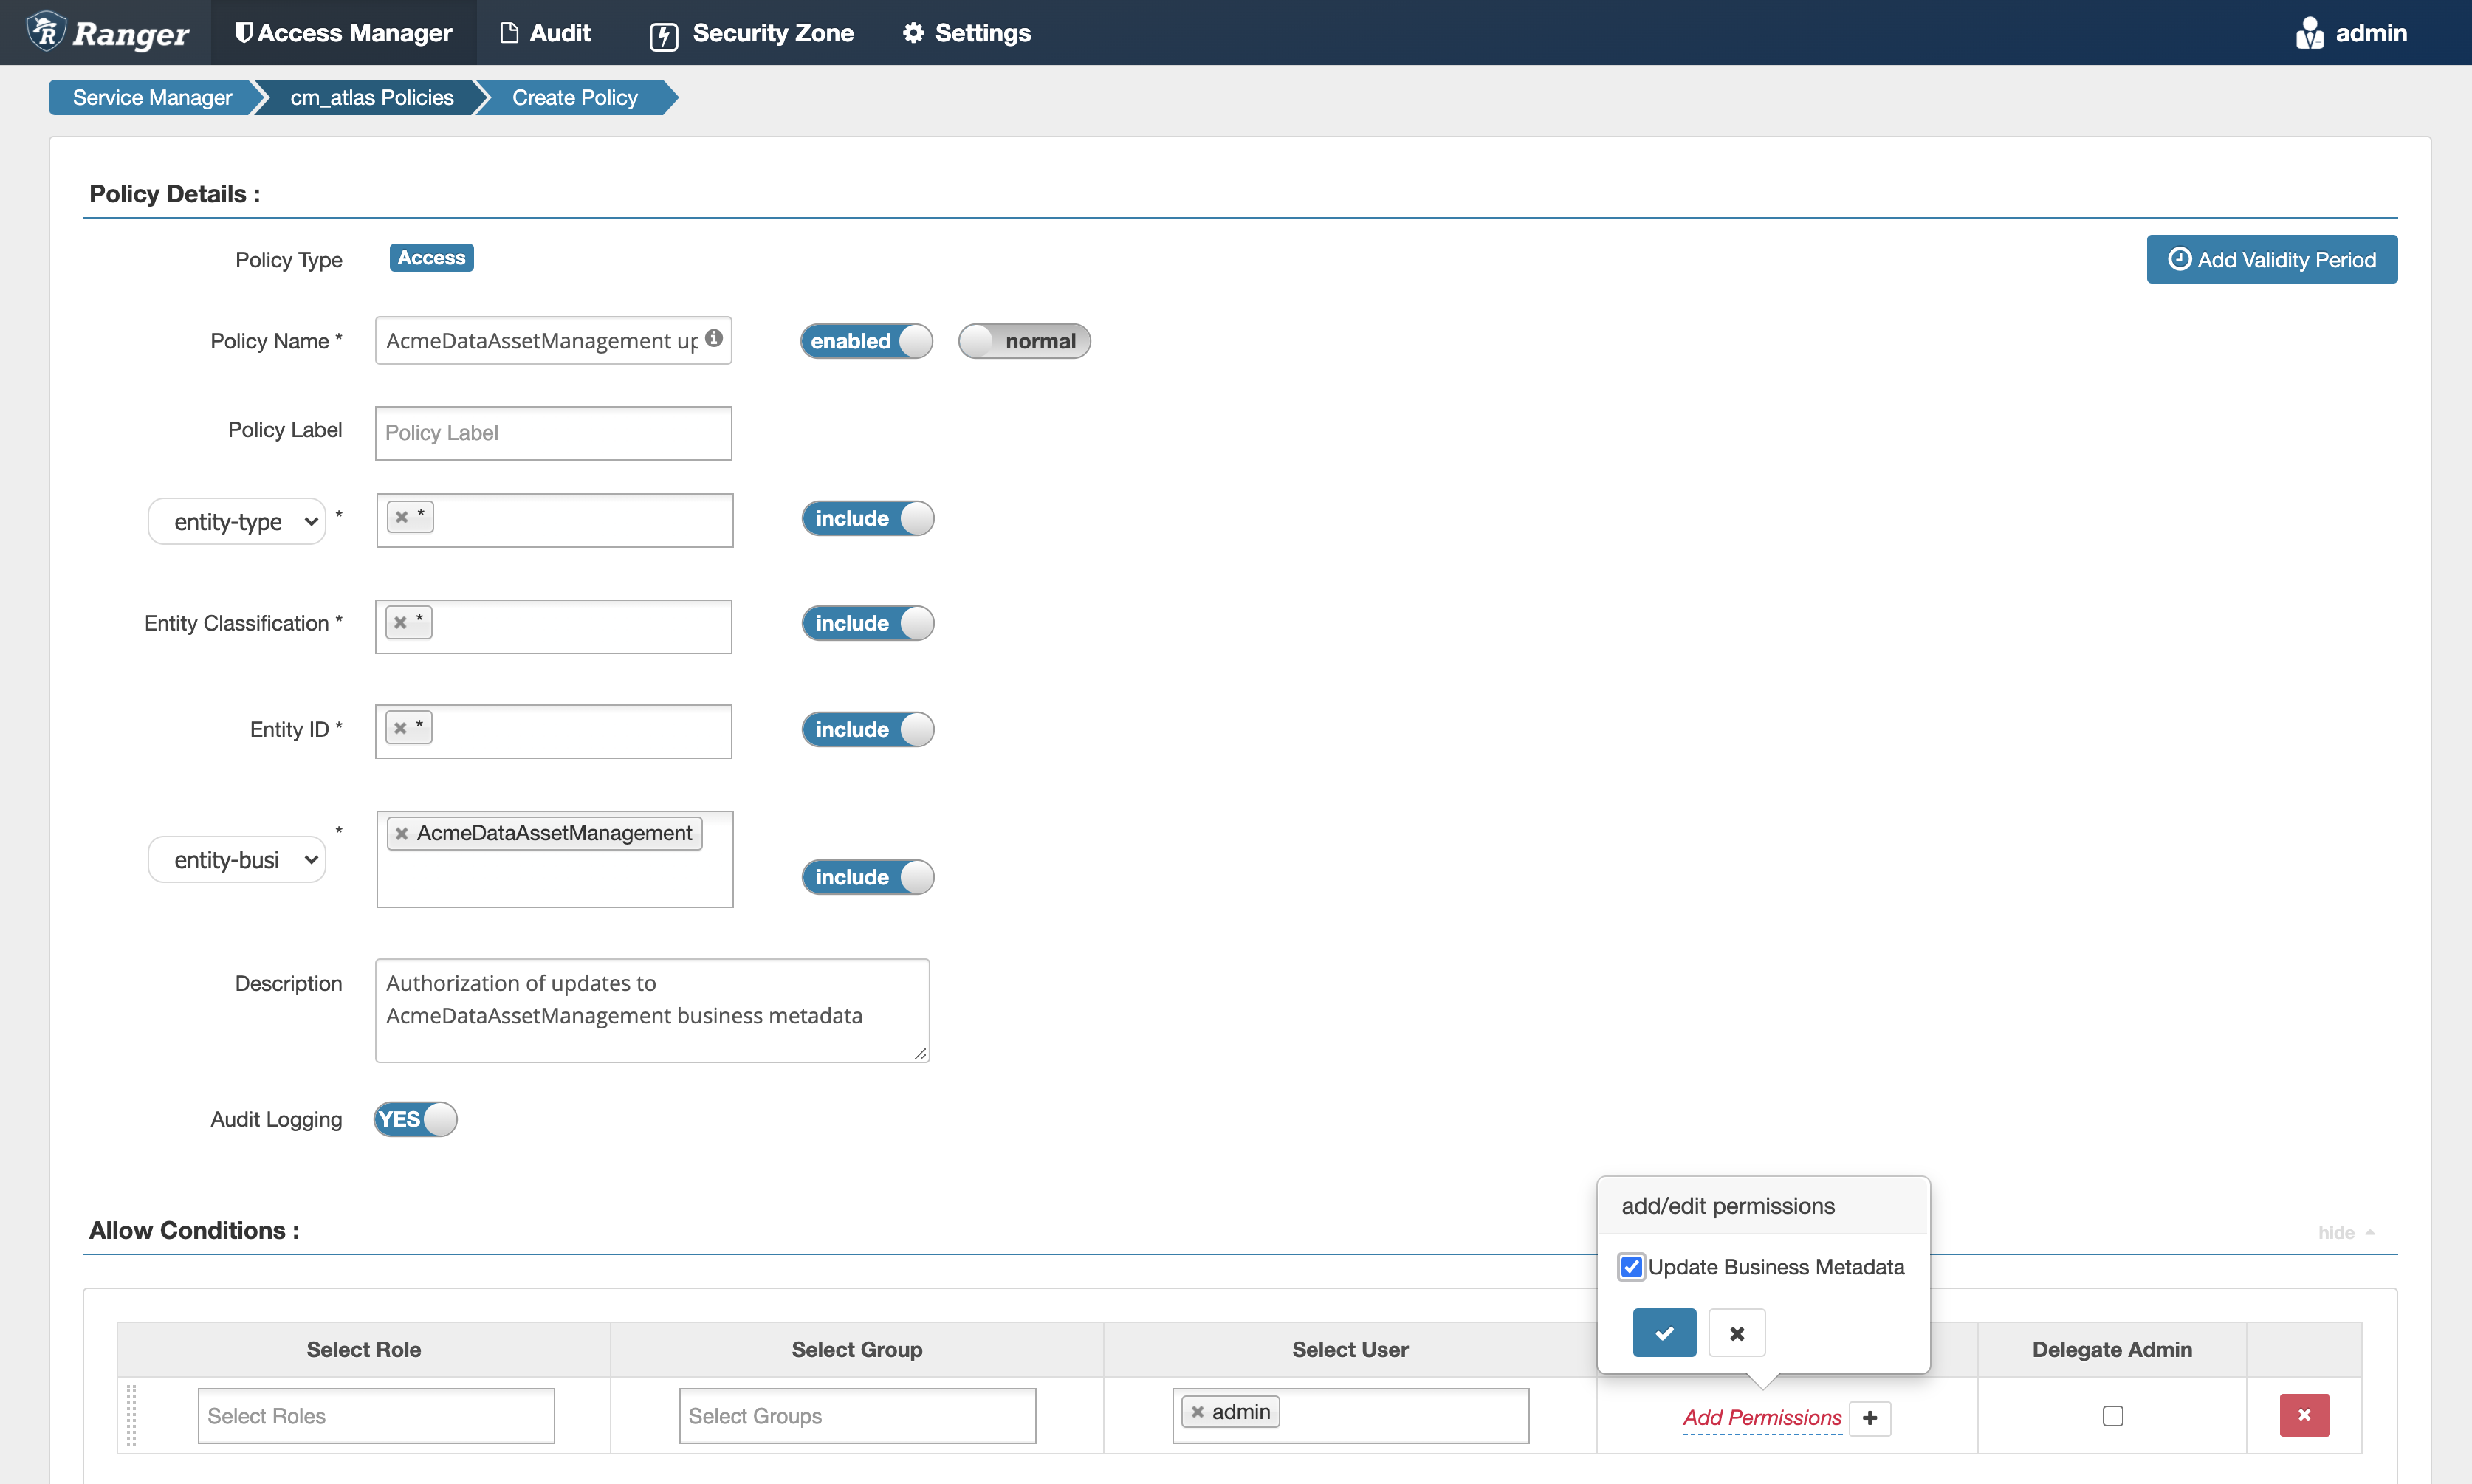The height and width of the screenshot is (1484, 2472).
Task: Toggle include switch for entity-type
Action: click(867, 518)
